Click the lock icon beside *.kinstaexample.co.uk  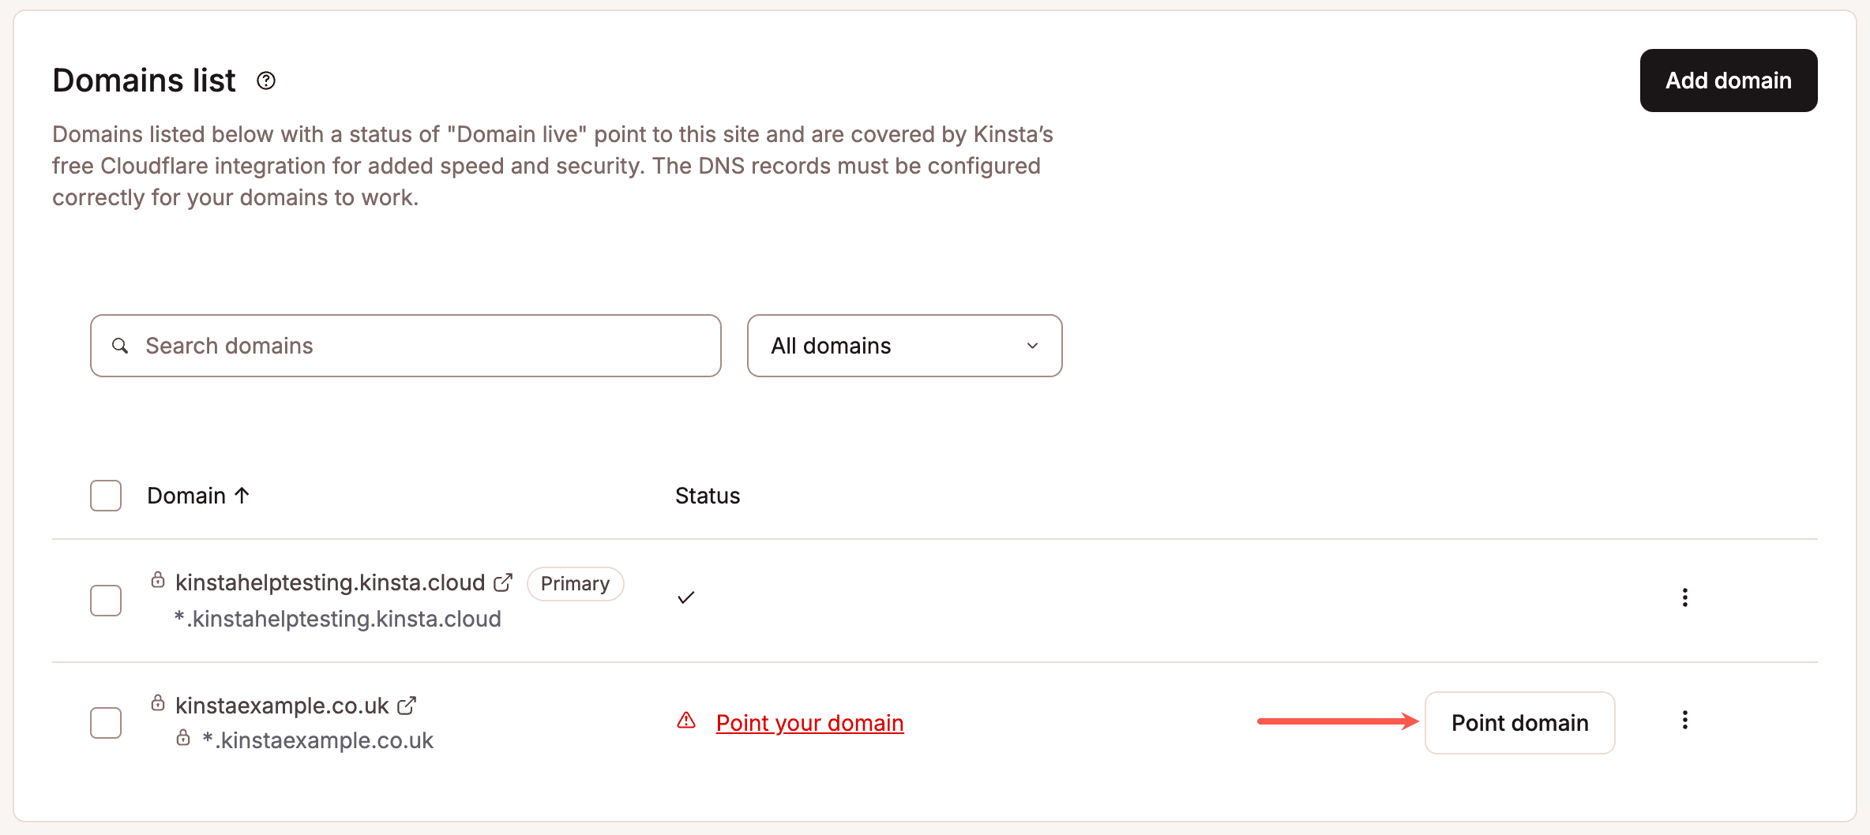(182, 739)
